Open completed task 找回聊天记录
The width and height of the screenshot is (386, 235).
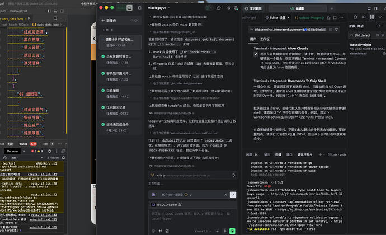[120, 110]
